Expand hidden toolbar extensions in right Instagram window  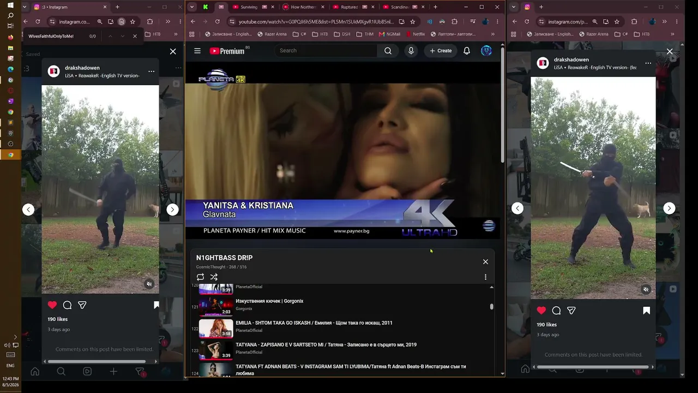click(664, 22)
